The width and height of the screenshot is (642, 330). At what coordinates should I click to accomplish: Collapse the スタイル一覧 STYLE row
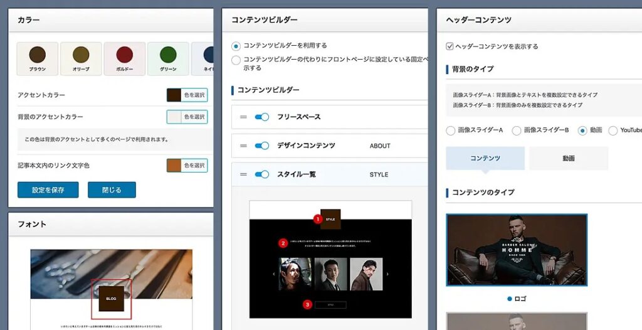pyautogui.click(x=330, y=174)
